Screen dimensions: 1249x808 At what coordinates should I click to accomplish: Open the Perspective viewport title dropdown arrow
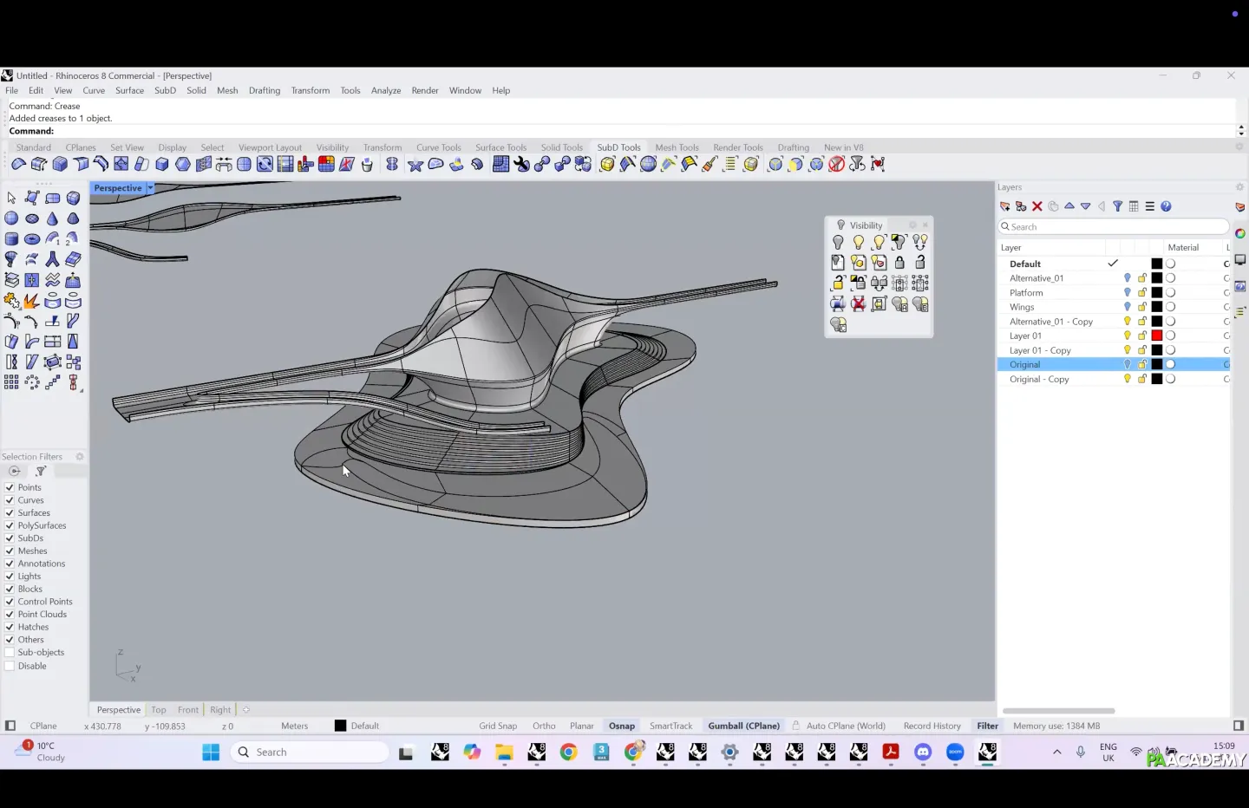(x=150, y=188)
